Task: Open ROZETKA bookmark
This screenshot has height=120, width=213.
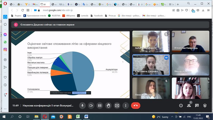Action: [x=54, y=16]
